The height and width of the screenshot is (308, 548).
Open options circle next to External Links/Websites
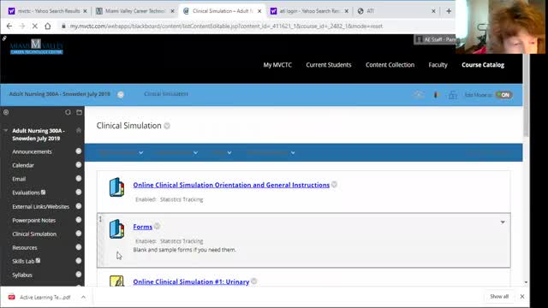pos(79,206)
